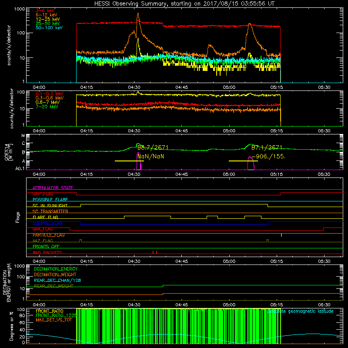Select the FRONTS_OFF flag label

coord(46,247)
